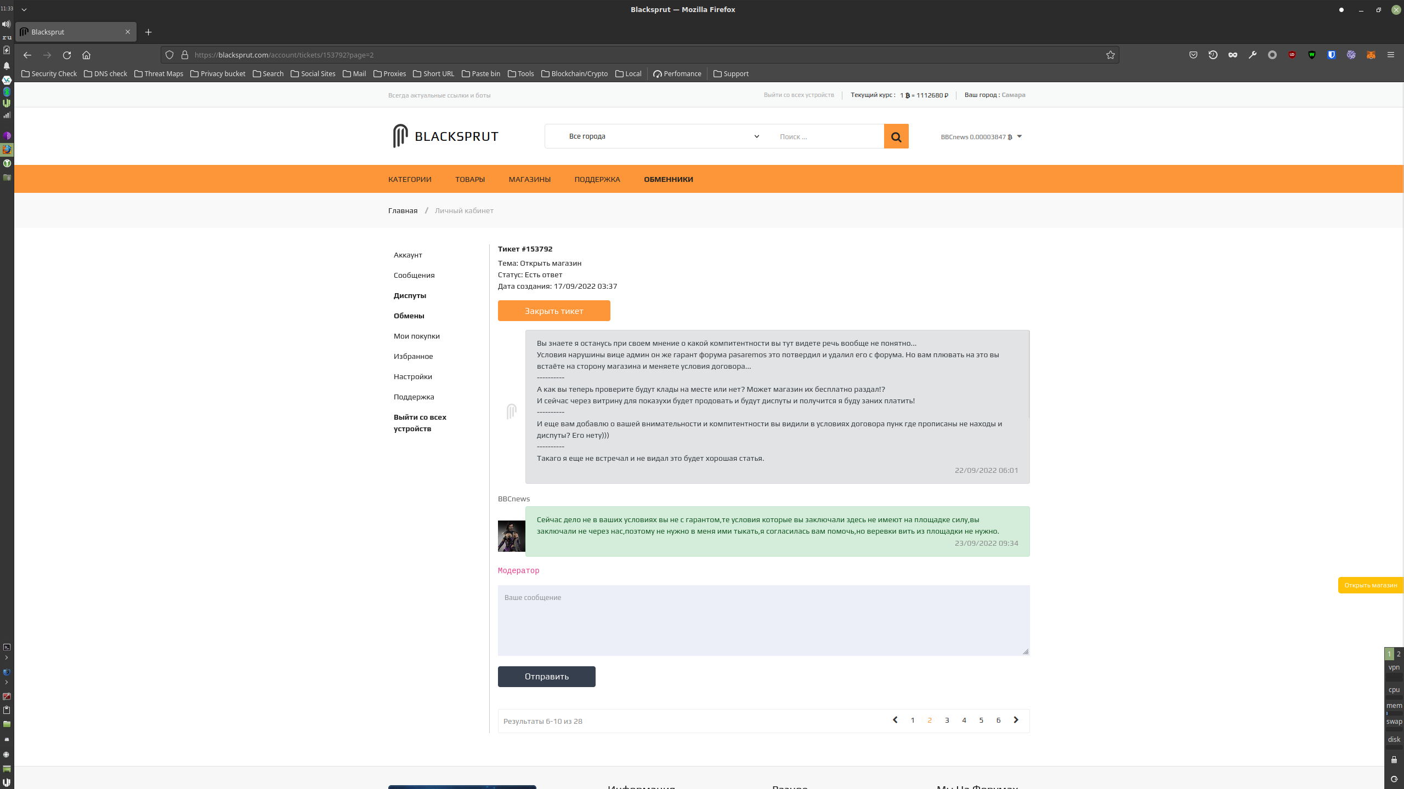
Task: Open the Perfomance bookmark
Action: (677, 73)
